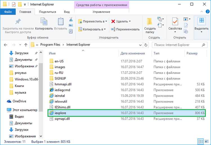
Task: Click navigation pane scroll down arrow
Action: click(41, 136)
